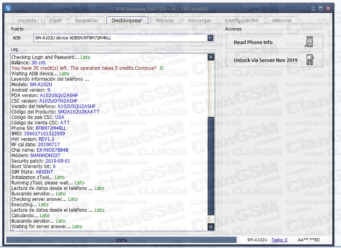
Task: Click the credits confirmation line in log
Action: (x=88, y=68)
